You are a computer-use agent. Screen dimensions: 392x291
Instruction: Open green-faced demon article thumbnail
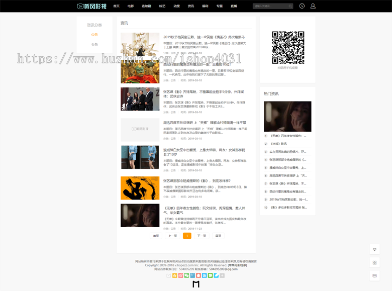point(140,72)
